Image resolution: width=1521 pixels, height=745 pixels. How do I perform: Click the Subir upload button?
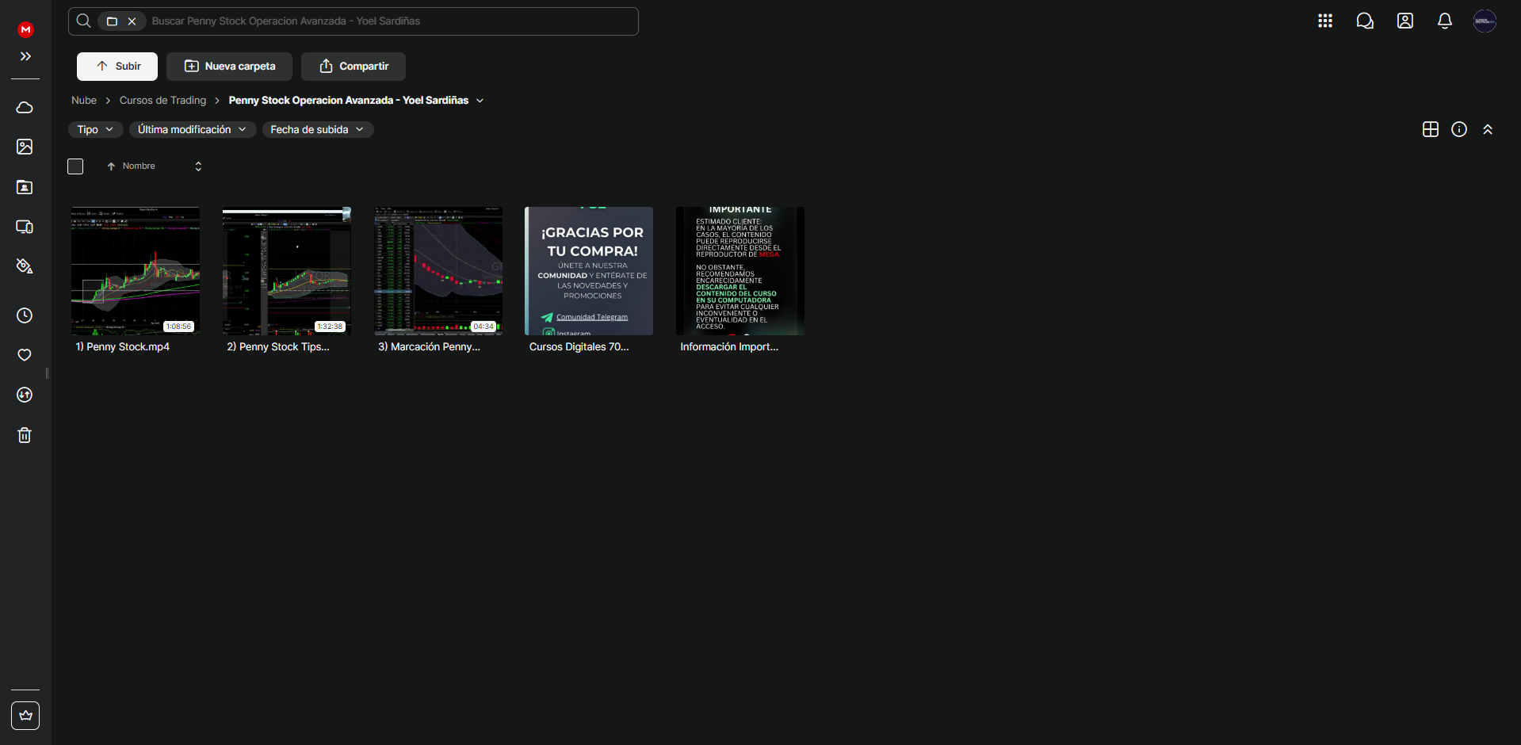click(x=117, y=67)
